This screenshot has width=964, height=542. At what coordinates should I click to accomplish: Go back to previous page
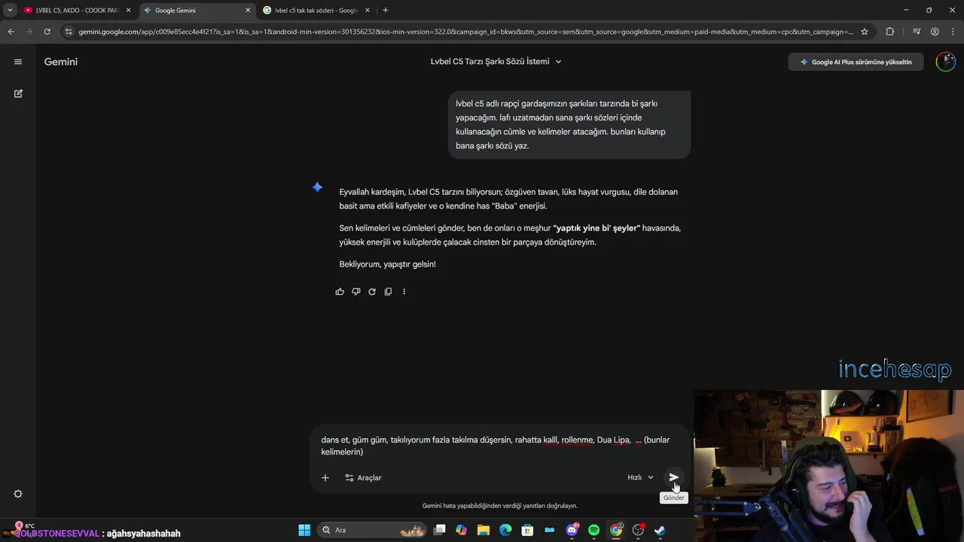(x=11, y=32)
